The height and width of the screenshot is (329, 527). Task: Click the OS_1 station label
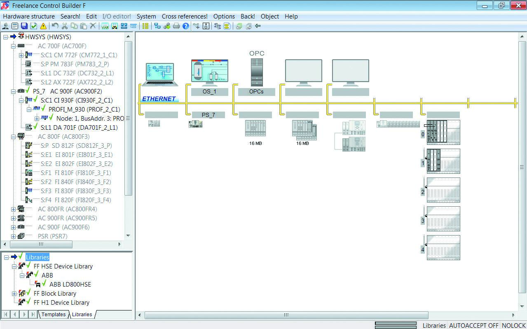pos(209,92)
